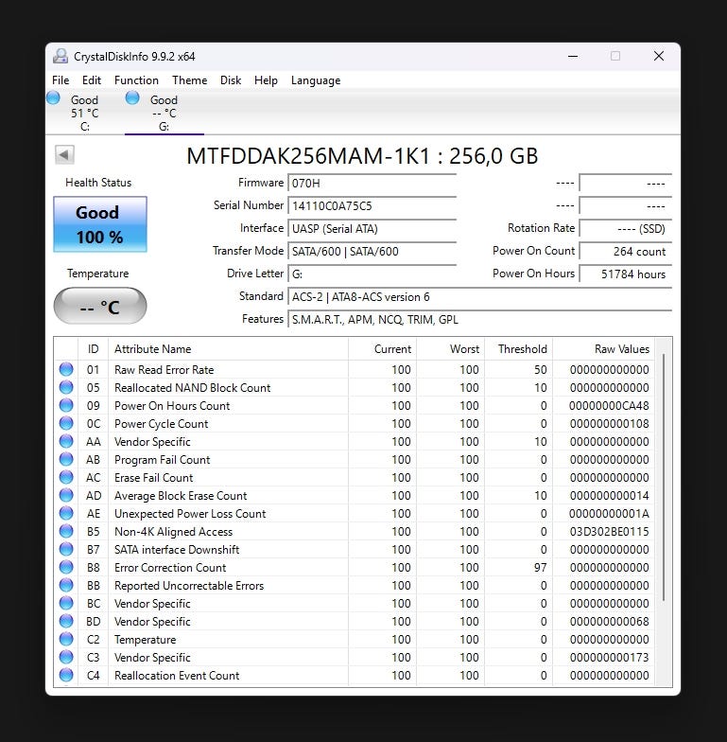Click threshold value 97 for Error Correction Count
The width and height of the screenshot is (727, 742).
point(541,568)
